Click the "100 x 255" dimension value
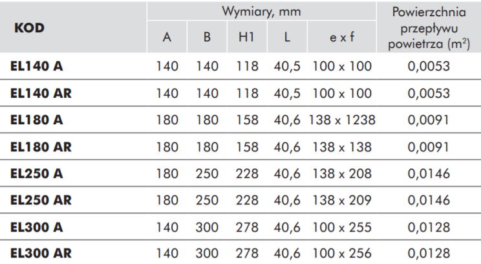Viewport: 481px width, 264px height. pyautogui.click(x=342, y=226)
